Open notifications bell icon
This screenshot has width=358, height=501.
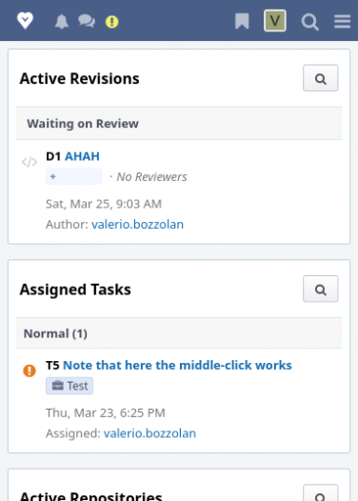coord(62,22)
